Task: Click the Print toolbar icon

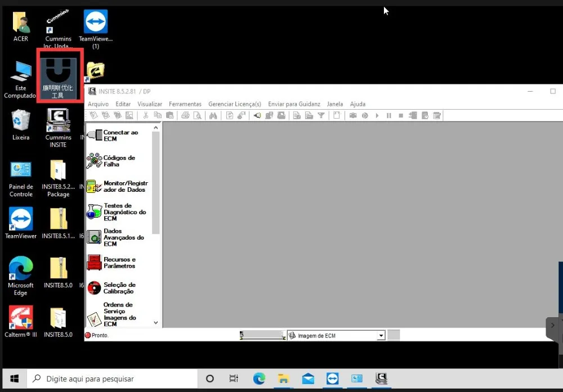Action: point(185,115)
